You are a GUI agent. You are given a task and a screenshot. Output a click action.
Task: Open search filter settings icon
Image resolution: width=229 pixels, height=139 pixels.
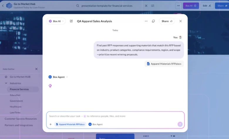tap(153, 6)
